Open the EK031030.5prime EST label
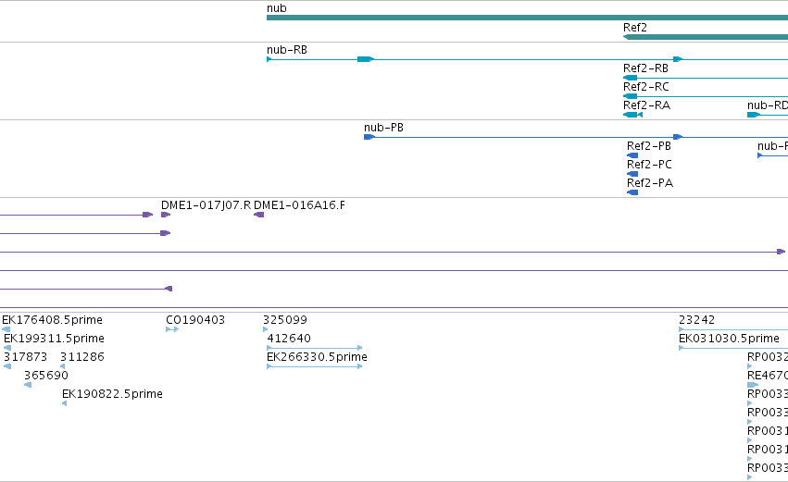Image resolution: width=788 pixels, height=482 pixels. [x=730, y=339]
